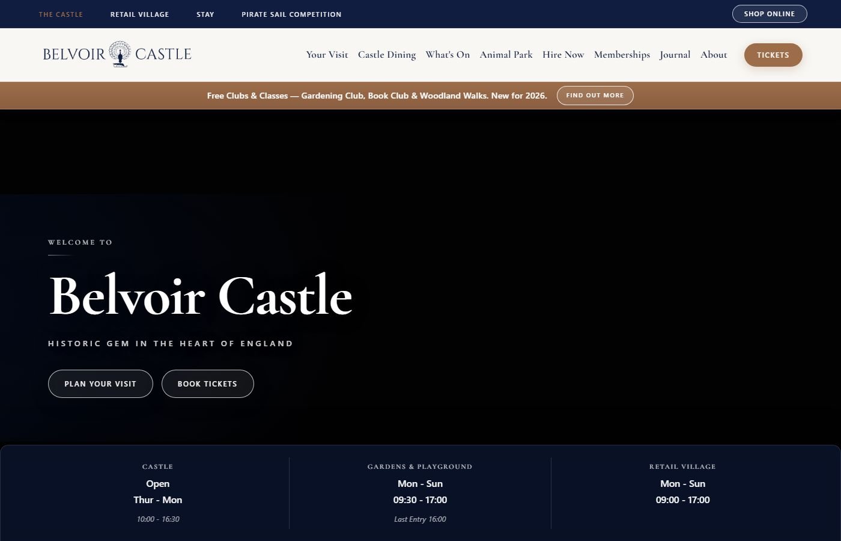Viewport: 841px width, 541px height.
Task: Click the Belvoir Castle peacock logo
Action: coord(117,54)
